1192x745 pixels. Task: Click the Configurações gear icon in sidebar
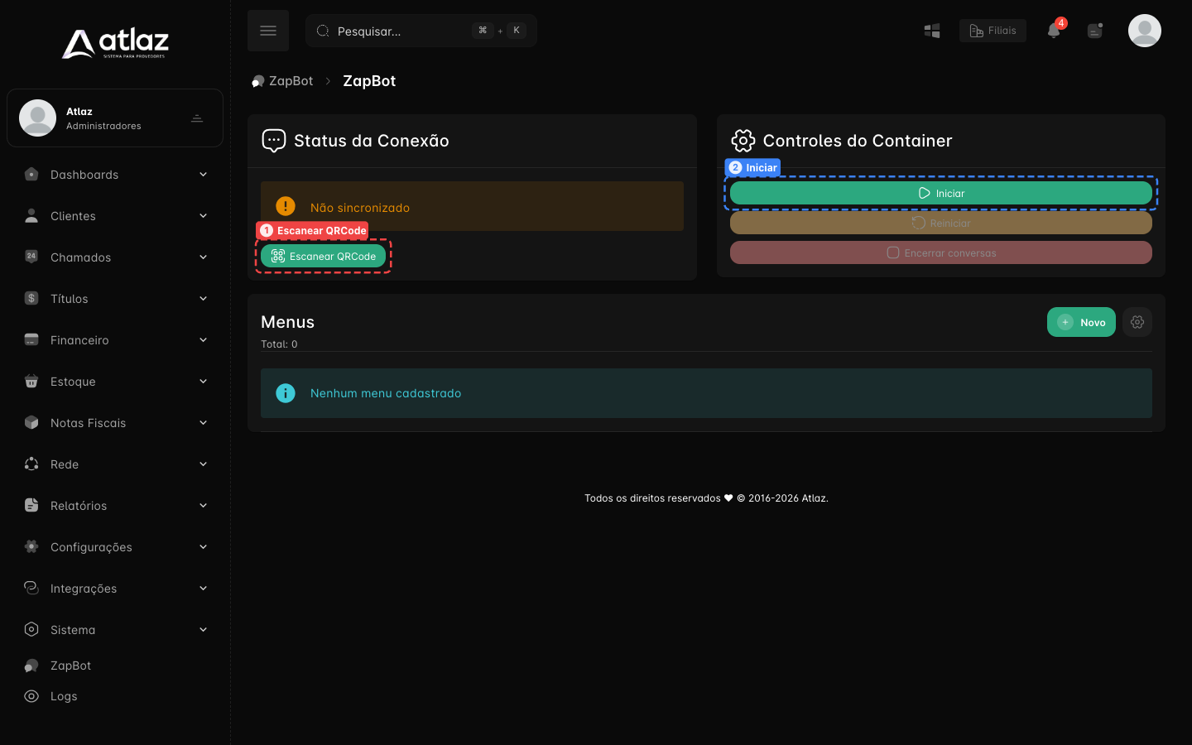31,546
